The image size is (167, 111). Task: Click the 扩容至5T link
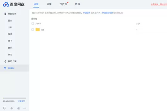(x=21, y=101)
